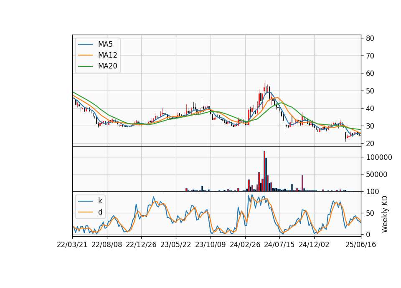
Task: Click the date label 23/10/09
Action: 211,245
